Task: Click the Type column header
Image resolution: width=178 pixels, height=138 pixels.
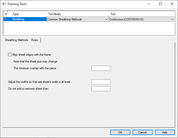Action: 29,14
